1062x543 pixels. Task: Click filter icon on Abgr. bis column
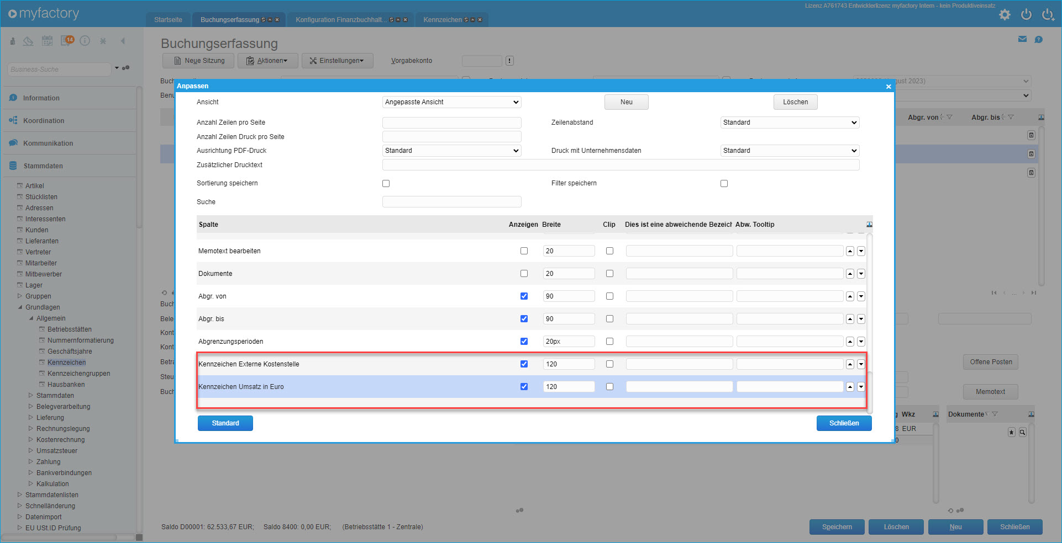tap(1011, 117)
